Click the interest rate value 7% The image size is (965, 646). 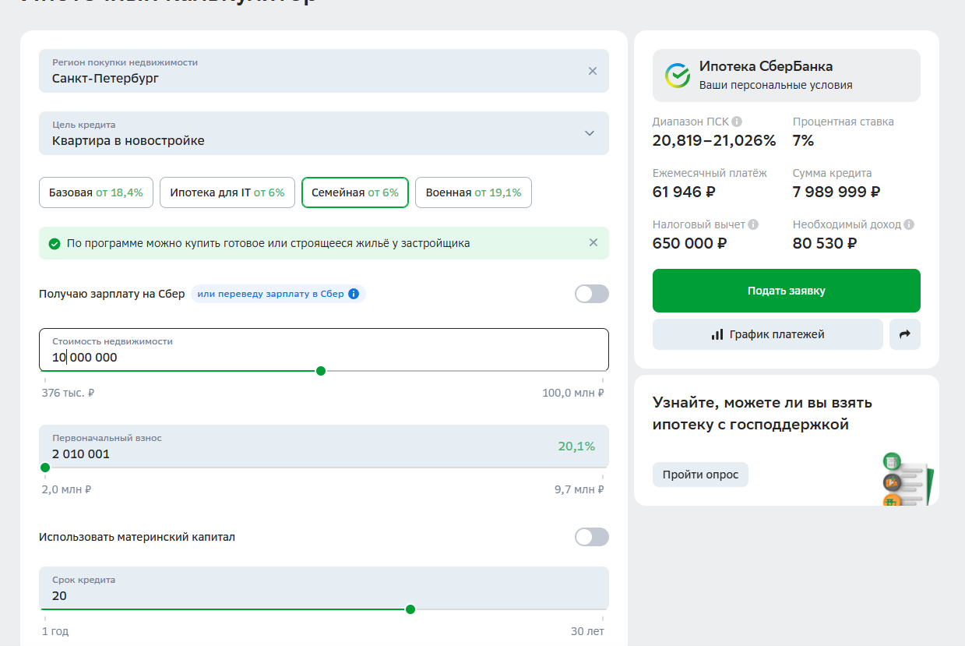point(803,140)
